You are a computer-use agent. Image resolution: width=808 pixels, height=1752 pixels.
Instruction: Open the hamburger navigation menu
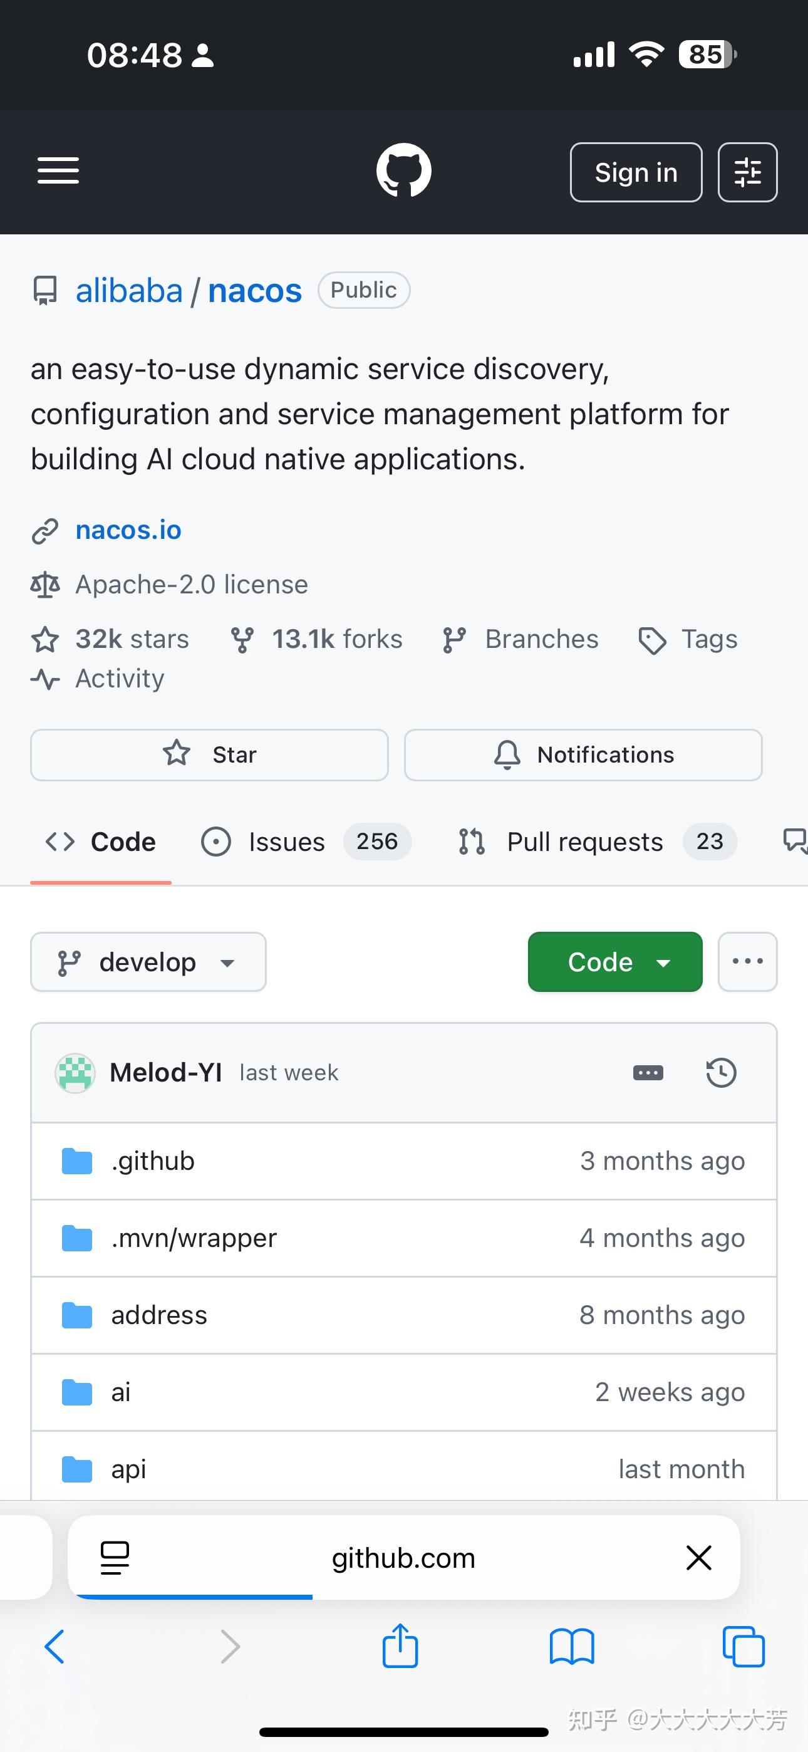point(58,170)
